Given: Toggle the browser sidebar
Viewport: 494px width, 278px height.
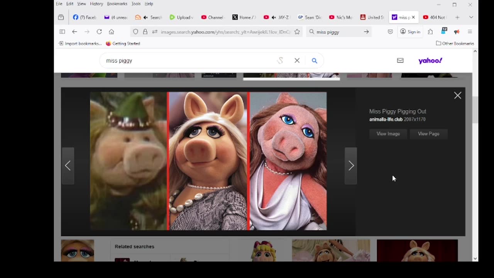Looking at the screenshot, I should click(62, 32).
